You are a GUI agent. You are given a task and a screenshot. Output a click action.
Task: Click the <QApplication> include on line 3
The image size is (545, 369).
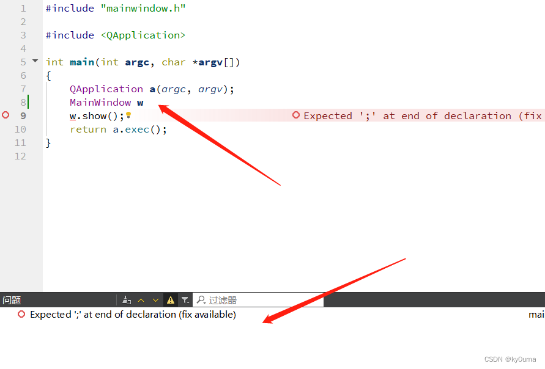pos(143,35)
